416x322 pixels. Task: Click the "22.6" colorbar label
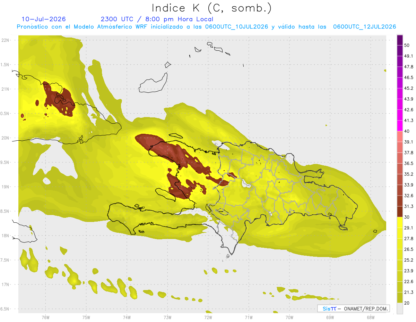click(x=409, y=281)
